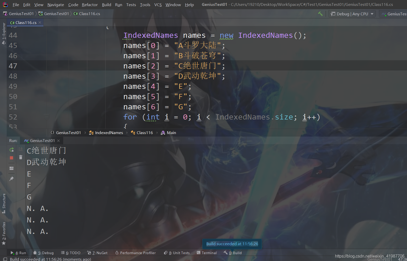This screenshot has height=261, width=407.
Task: Open the View menu
Action: (x=39, y=5)
